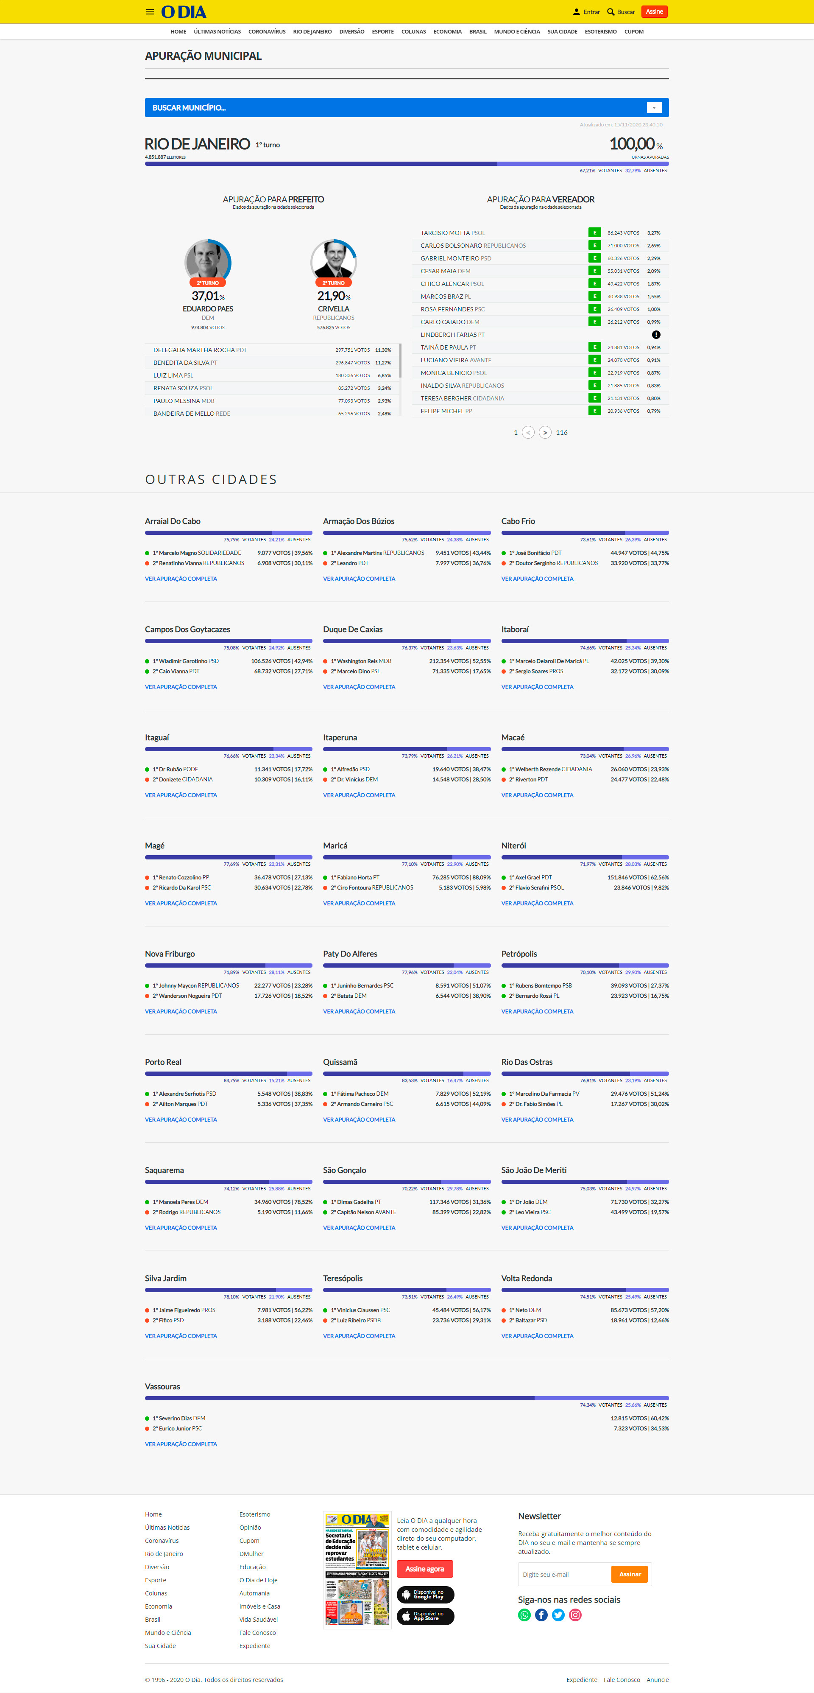814x1693 pixels.
Task: Click the newsletter Assinar button
Action: [x=630, y=1574]
